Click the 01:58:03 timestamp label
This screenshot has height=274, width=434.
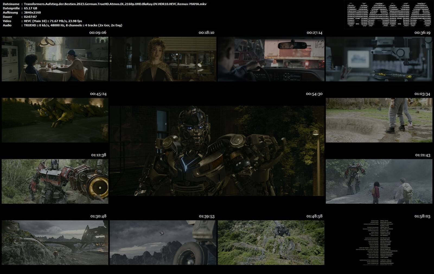coord(422,216)
